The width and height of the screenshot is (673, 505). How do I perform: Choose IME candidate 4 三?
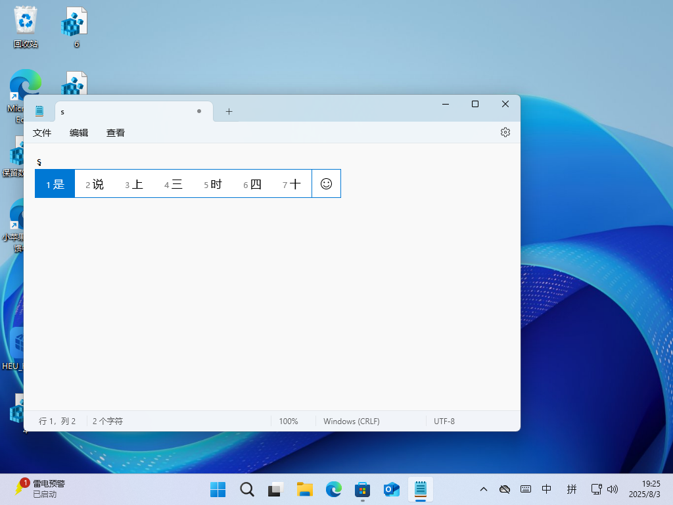[174, 184]
